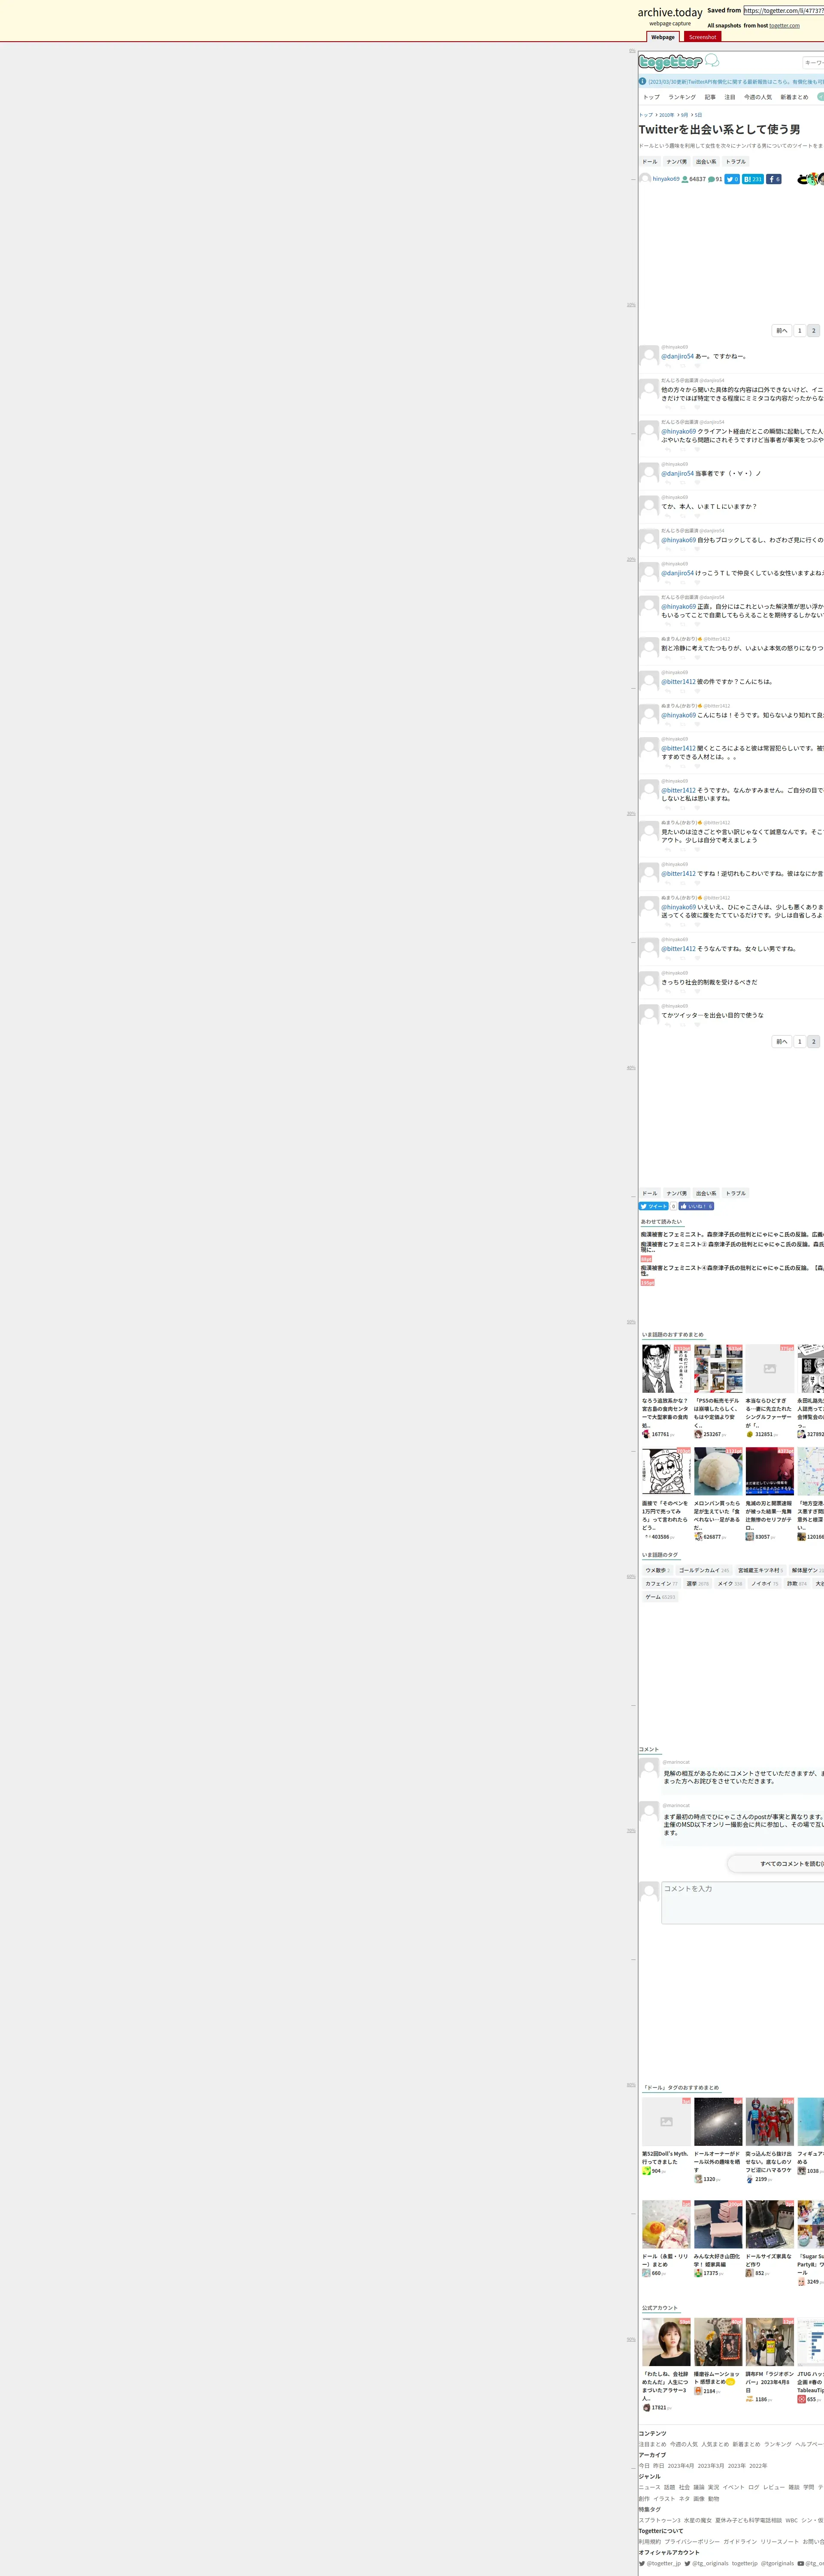Click the info icon in the notice banner

(642, 82)
